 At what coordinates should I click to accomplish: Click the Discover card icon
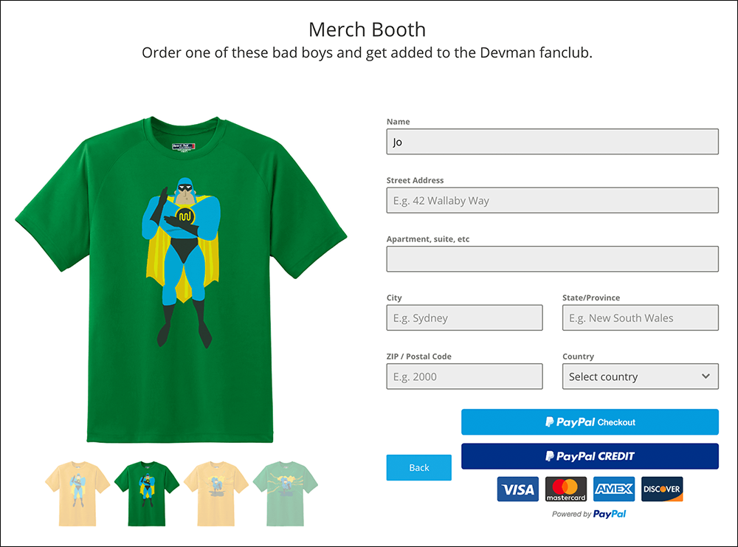tap(662, 489)
